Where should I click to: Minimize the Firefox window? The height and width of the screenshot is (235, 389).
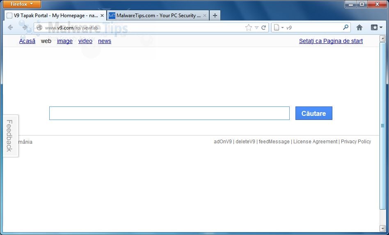[x=351, y=4]
